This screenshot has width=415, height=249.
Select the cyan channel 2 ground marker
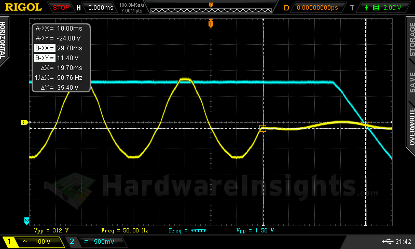[x=26, y=220]
